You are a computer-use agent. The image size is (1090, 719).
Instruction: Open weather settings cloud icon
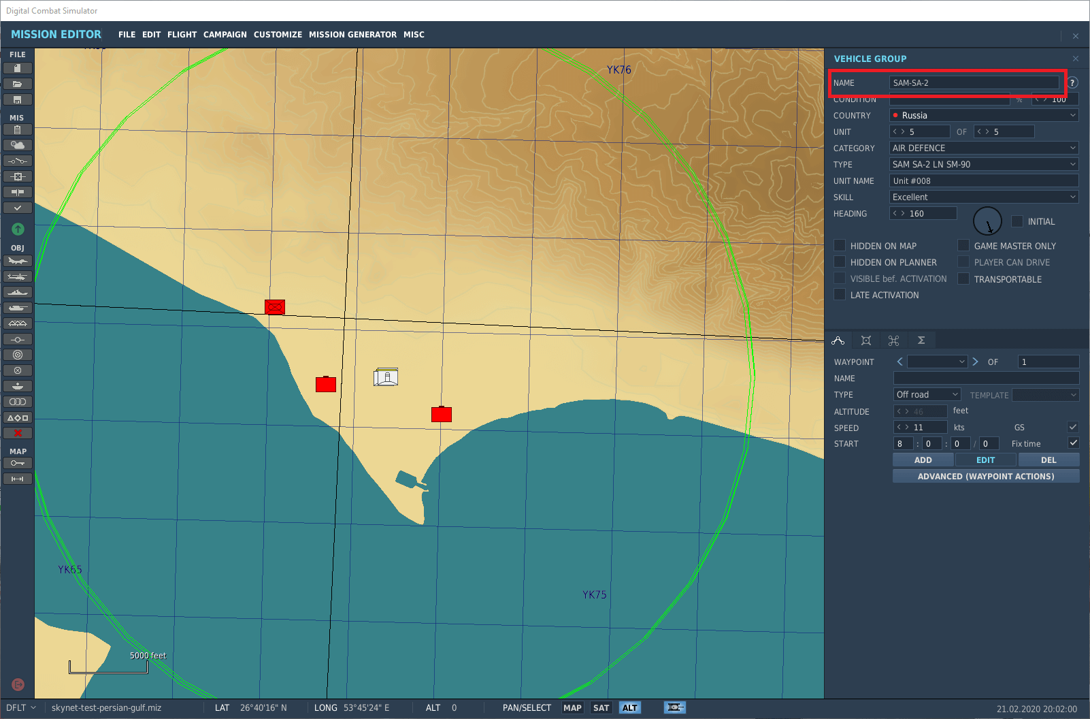click(x=18, y=145)
